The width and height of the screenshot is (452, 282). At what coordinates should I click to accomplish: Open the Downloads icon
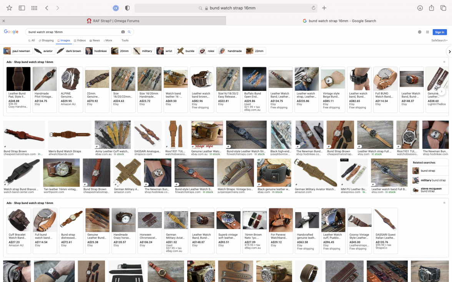coord(420,8)
